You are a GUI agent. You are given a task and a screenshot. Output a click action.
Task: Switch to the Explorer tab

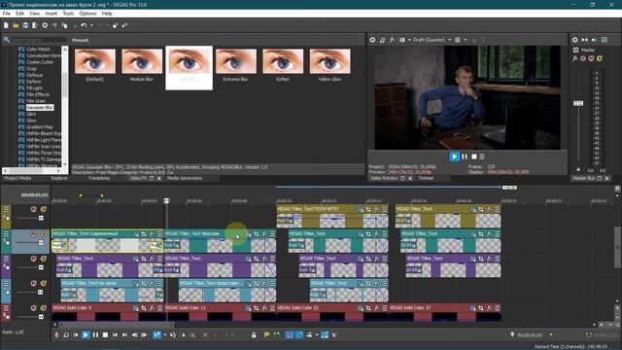click(x=59, y=178)
